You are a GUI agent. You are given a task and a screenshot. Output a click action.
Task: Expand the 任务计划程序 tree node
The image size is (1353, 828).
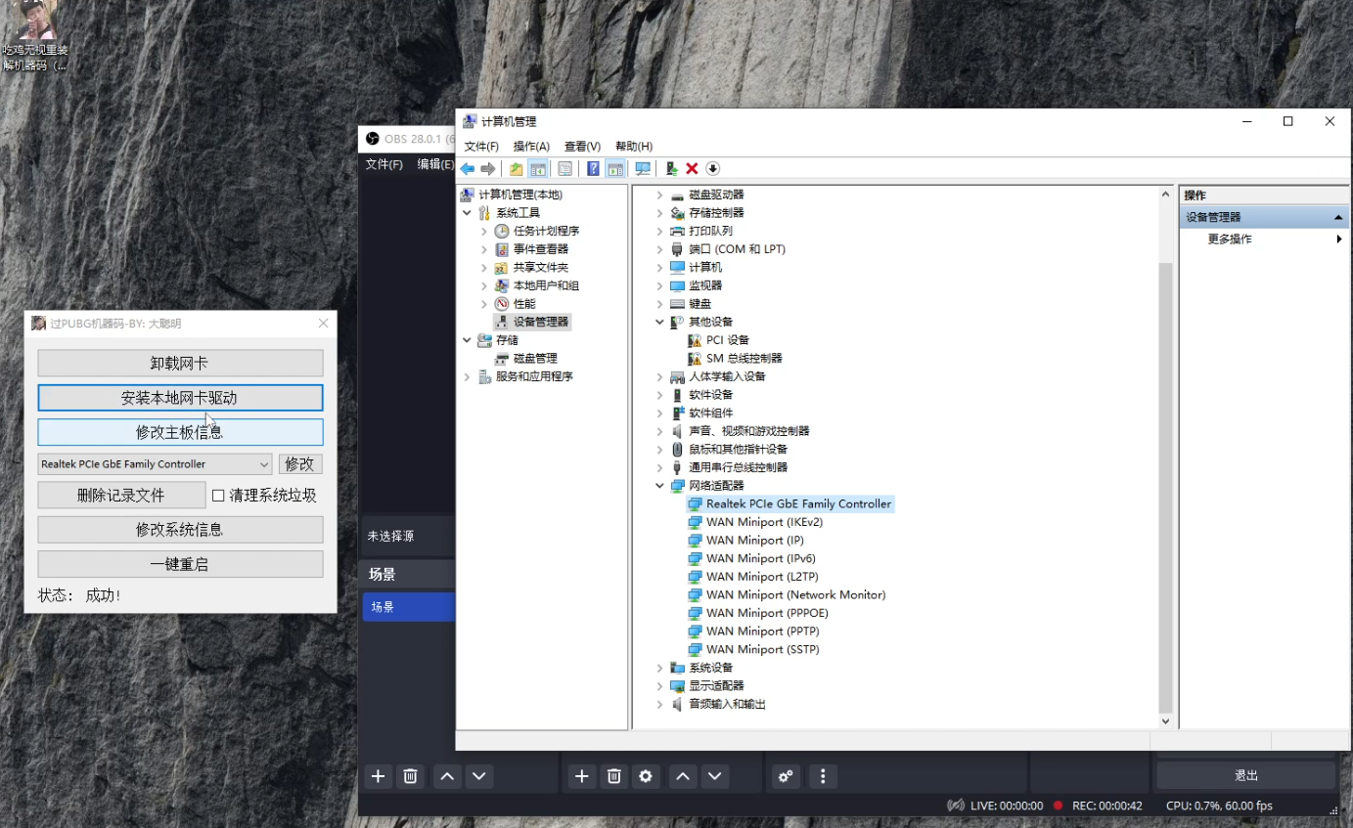pos(484,232)
